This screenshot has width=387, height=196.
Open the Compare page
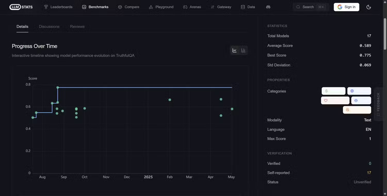[128, 7]
